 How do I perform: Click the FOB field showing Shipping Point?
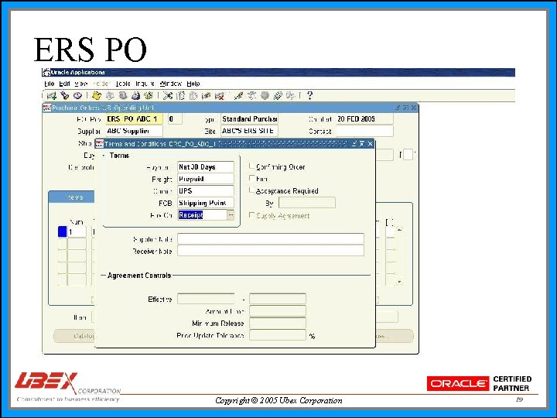click(x=206, y=203)
